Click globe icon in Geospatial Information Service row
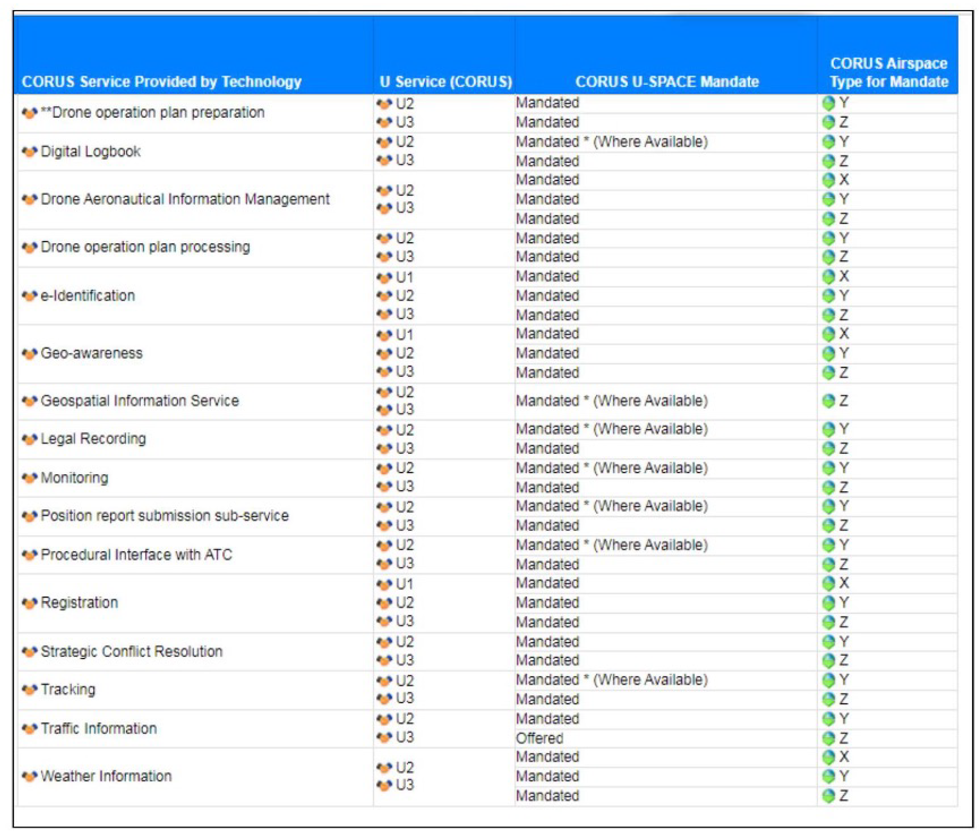Screen dimensions: 980x834 pos(828,401)
